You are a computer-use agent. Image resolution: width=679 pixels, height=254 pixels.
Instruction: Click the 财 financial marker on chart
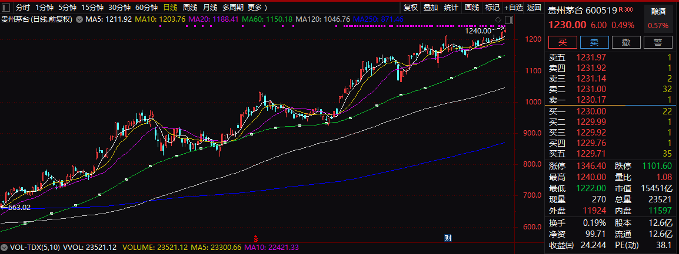pos(448,238)
